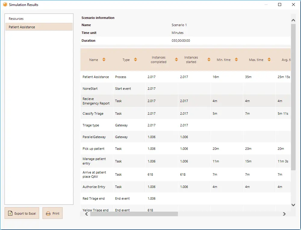Sort by Instances started arrows
Screen dimensions: 301x230
[209, 59]
